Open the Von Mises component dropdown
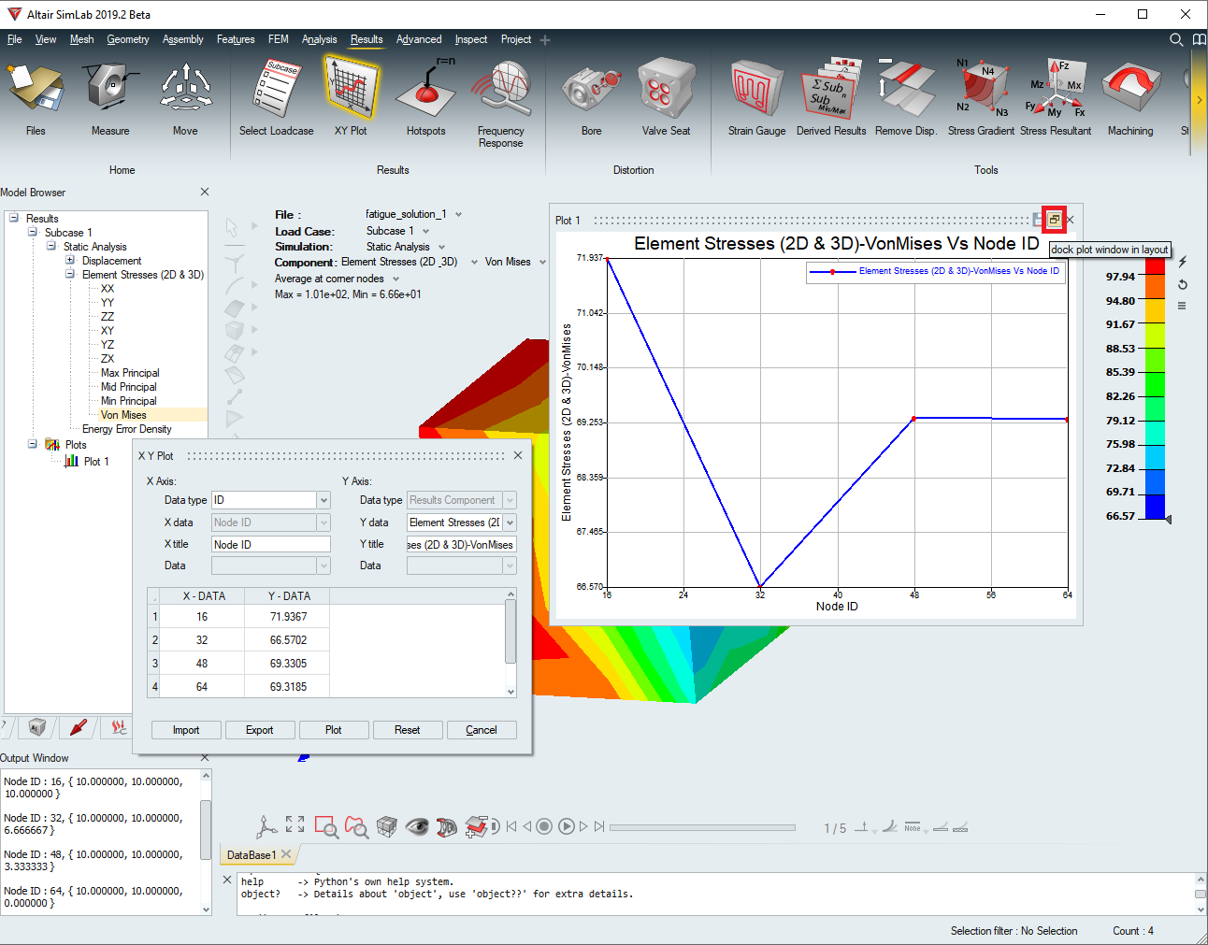Image resolution: width=1208 pixels, height=945 pixels. [542, 263]
